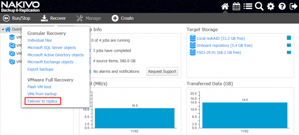Select Export backups option

pyautogui.click(x=40, y=69)
